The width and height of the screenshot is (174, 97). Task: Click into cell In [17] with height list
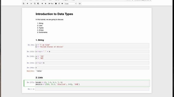(92, 83)
